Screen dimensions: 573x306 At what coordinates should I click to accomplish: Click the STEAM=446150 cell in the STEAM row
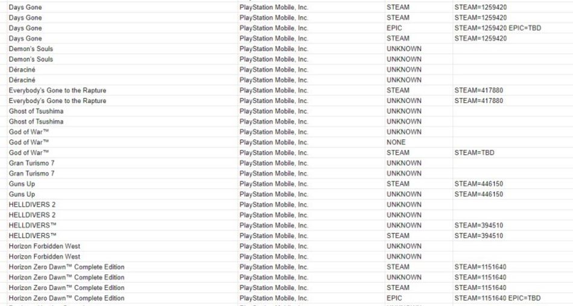(513, 184)
